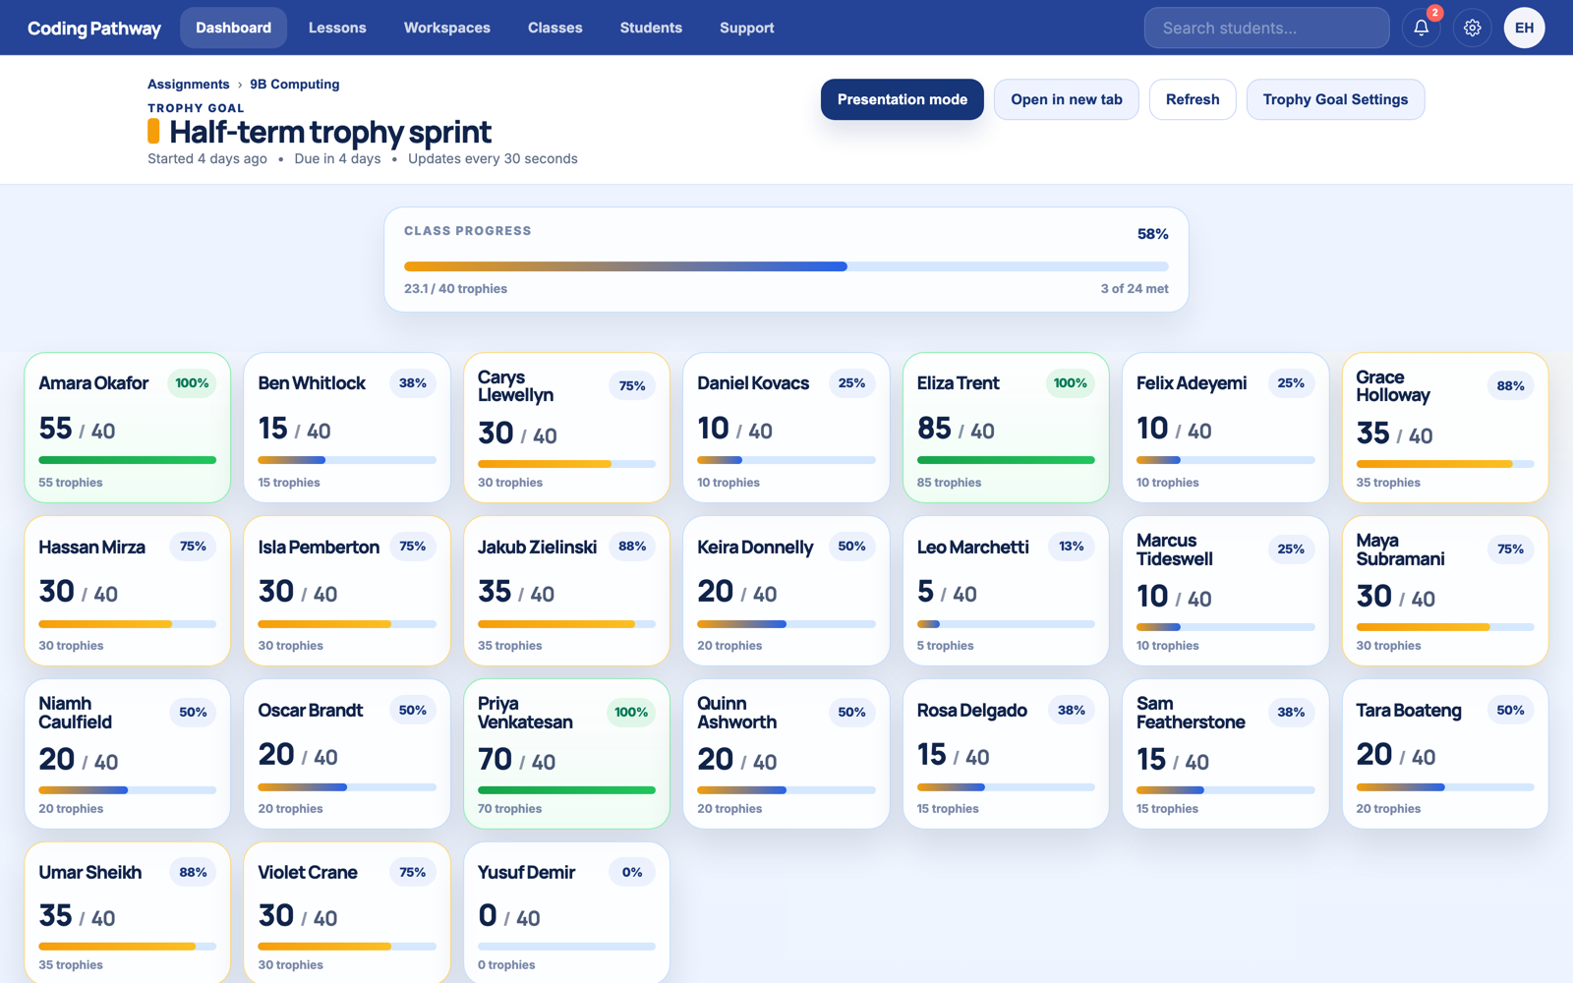Click Yusuf Demir's 0% badge
1573x983 pixels.
click(632, 872)
